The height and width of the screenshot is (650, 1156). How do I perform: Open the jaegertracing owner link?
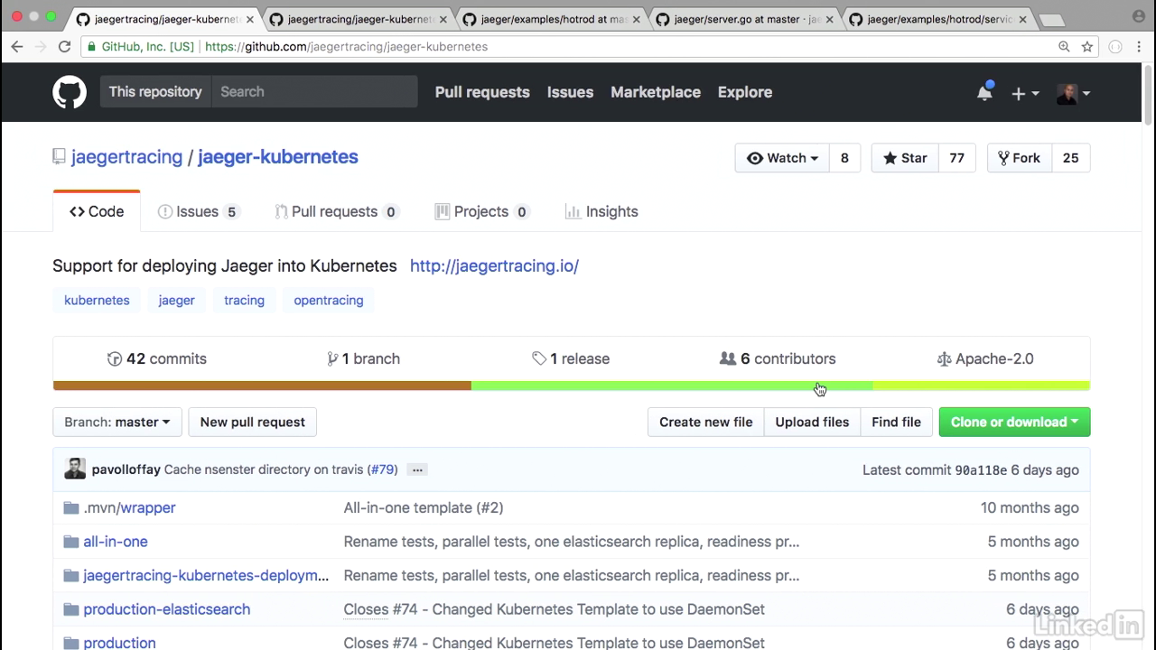coord(126,157)
